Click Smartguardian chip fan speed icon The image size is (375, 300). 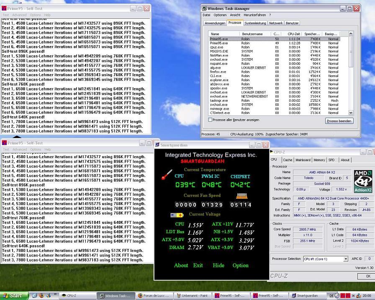241,196
